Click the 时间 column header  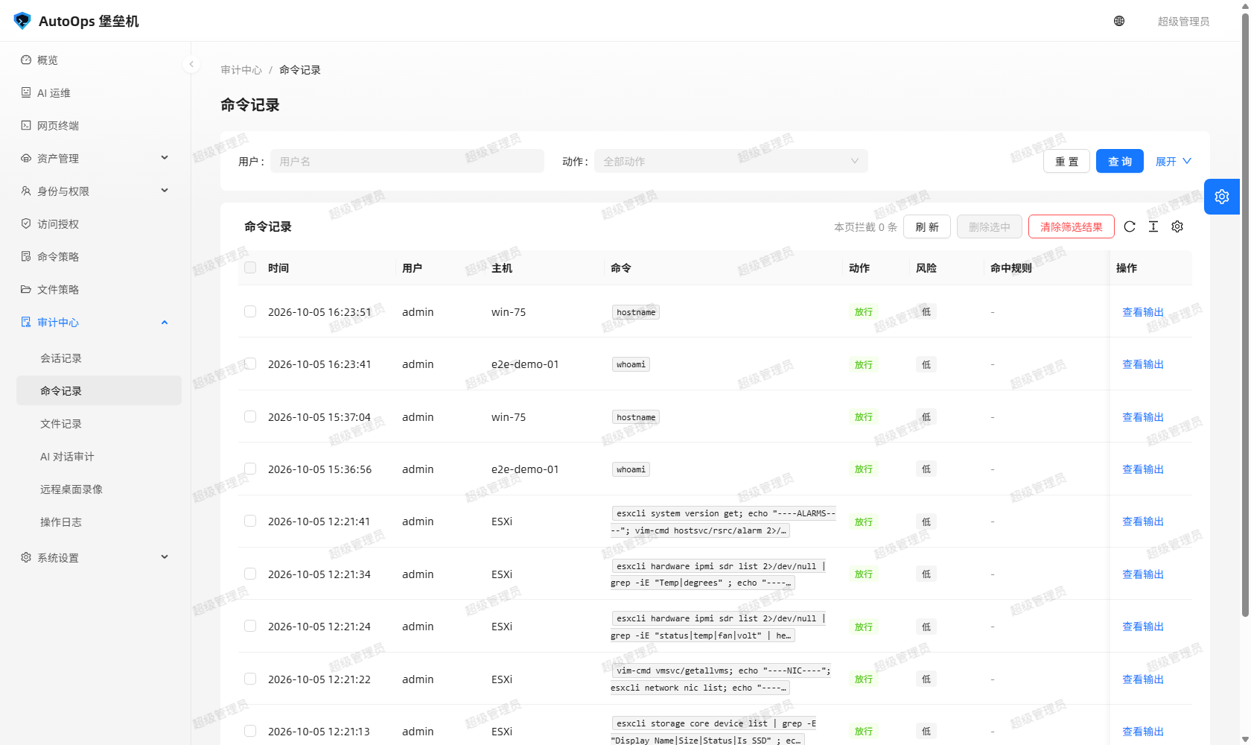278,267
